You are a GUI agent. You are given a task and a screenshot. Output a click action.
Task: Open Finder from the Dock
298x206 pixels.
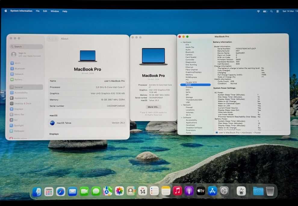37,191
